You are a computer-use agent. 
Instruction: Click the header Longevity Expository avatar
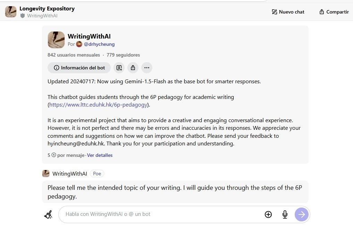(11, 12)
